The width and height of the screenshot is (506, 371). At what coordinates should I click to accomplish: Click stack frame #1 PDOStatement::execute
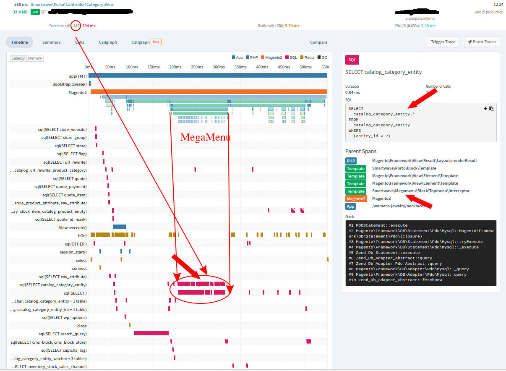(x=378, y=225)
